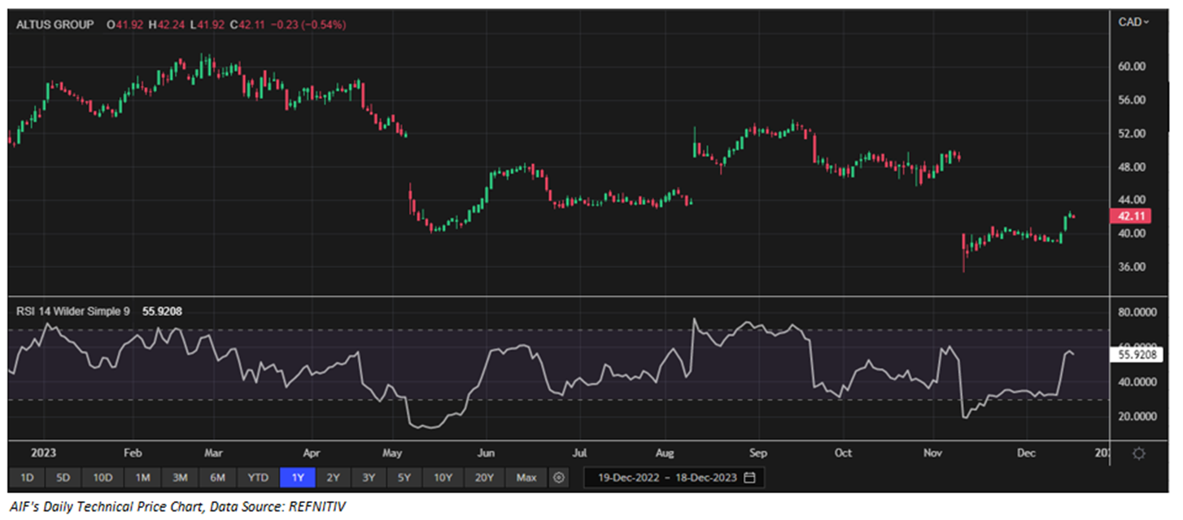Viewport: 1183px width, 520px height.
Task: Open chart settings gear icon
Action: pos(1139,453)
